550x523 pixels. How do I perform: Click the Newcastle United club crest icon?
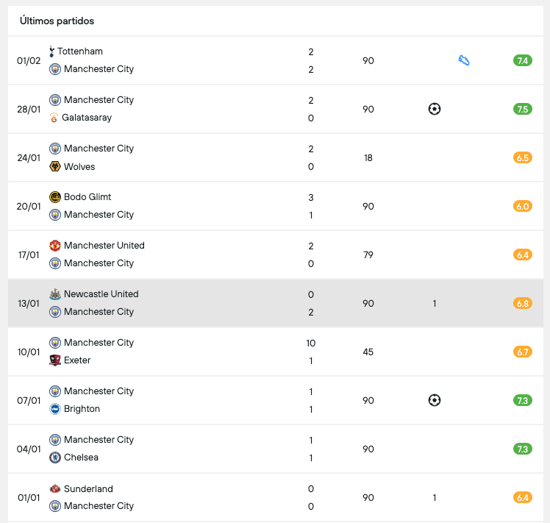[x=55, y=294]
